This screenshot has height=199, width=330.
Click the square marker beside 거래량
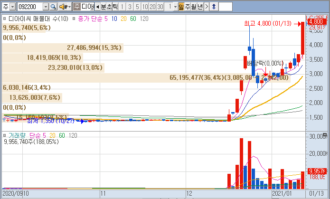click(4, 135)
